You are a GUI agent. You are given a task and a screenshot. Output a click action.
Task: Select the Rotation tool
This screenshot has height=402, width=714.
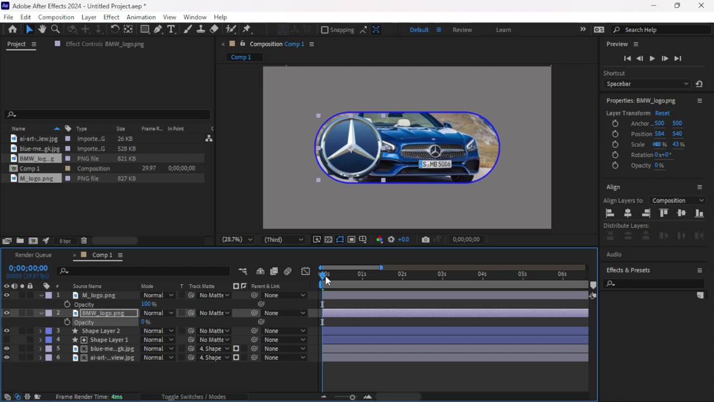[115, 30]
